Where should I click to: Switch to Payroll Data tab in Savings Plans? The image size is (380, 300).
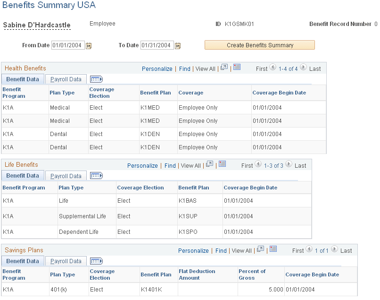tap(66, 261)
